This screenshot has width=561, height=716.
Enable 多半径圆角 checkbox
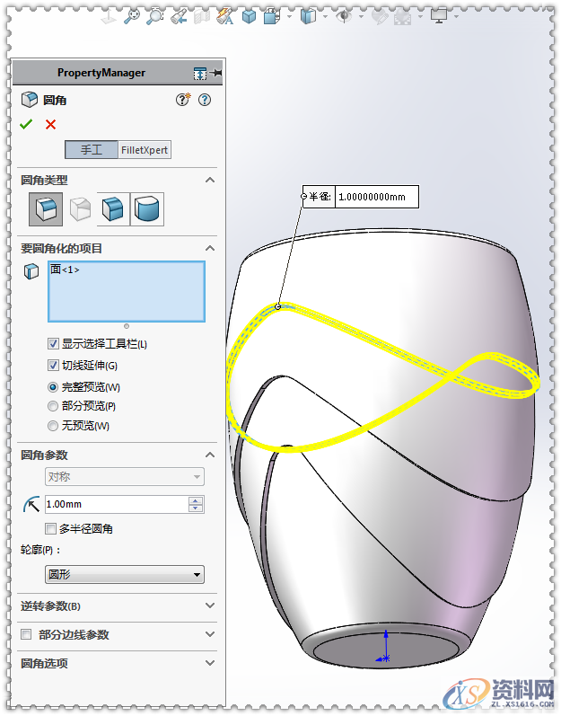pyautogui.click(x=50, y=529)
